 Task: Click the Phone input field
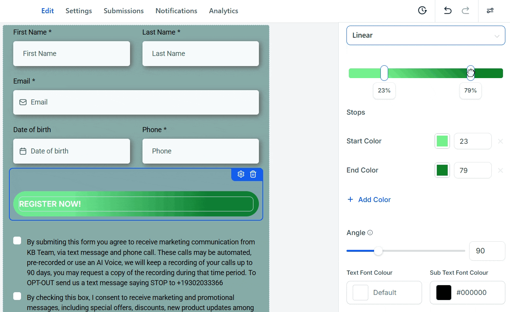[x=200, y=151]
